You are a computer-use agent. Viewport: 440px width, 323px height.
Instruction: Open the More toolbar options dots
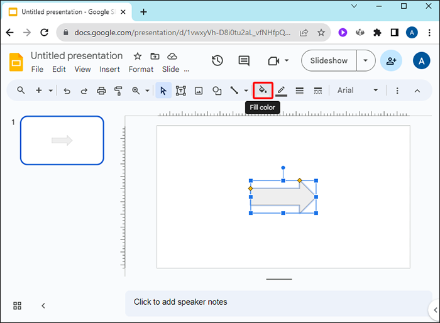point(397,90)
